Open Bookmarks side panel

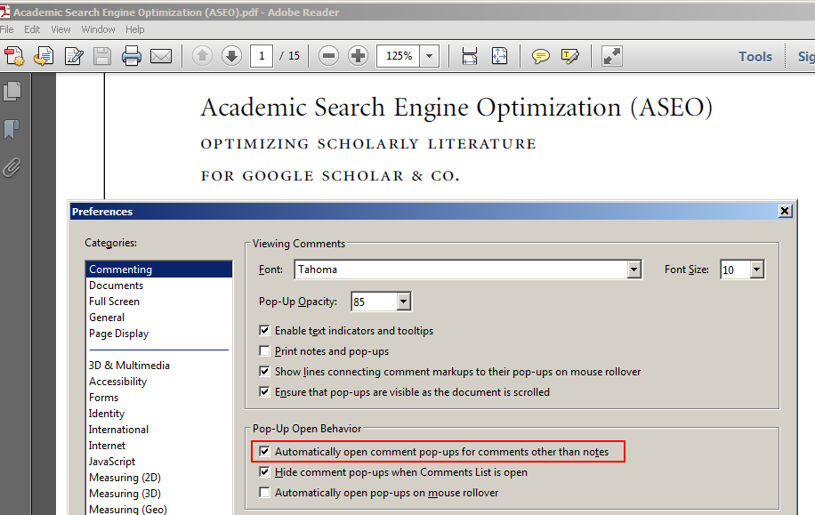[x=12, y=129]
